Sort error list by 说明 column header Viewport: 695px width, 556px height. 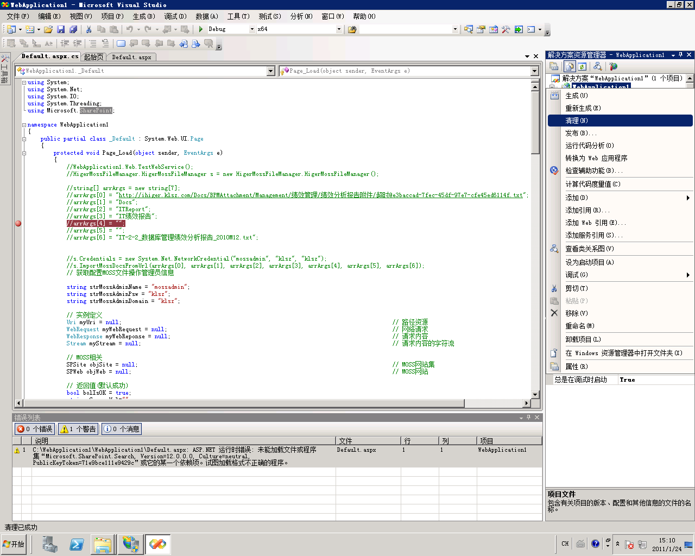pos(184,441)
